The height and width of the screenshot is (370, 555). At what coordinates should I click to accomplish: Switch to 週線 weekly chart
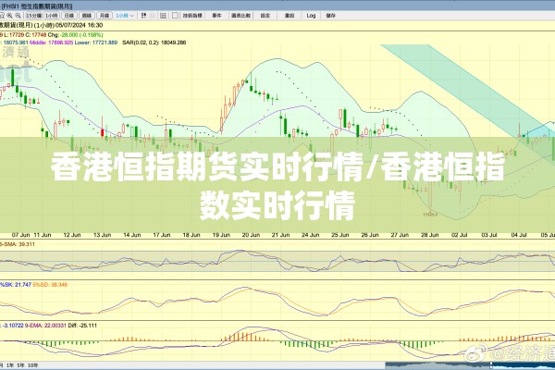click(x=87, y=16)
